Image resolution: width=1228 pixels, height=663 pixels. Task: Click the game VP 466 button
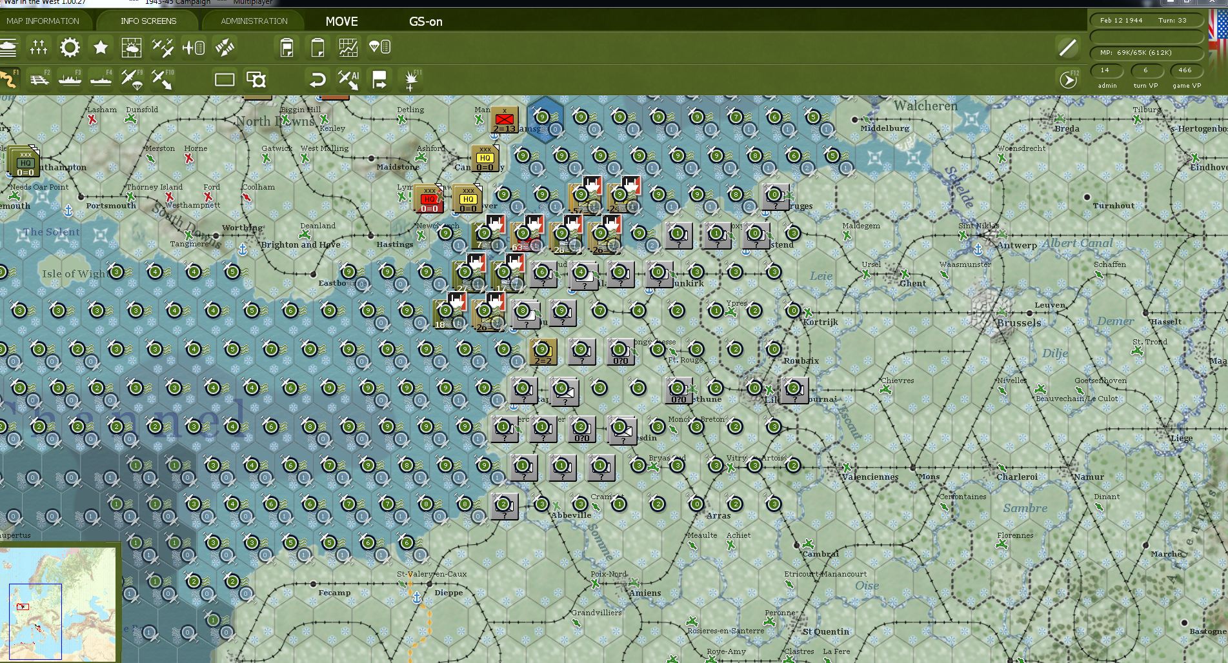tap(1186, 71)
